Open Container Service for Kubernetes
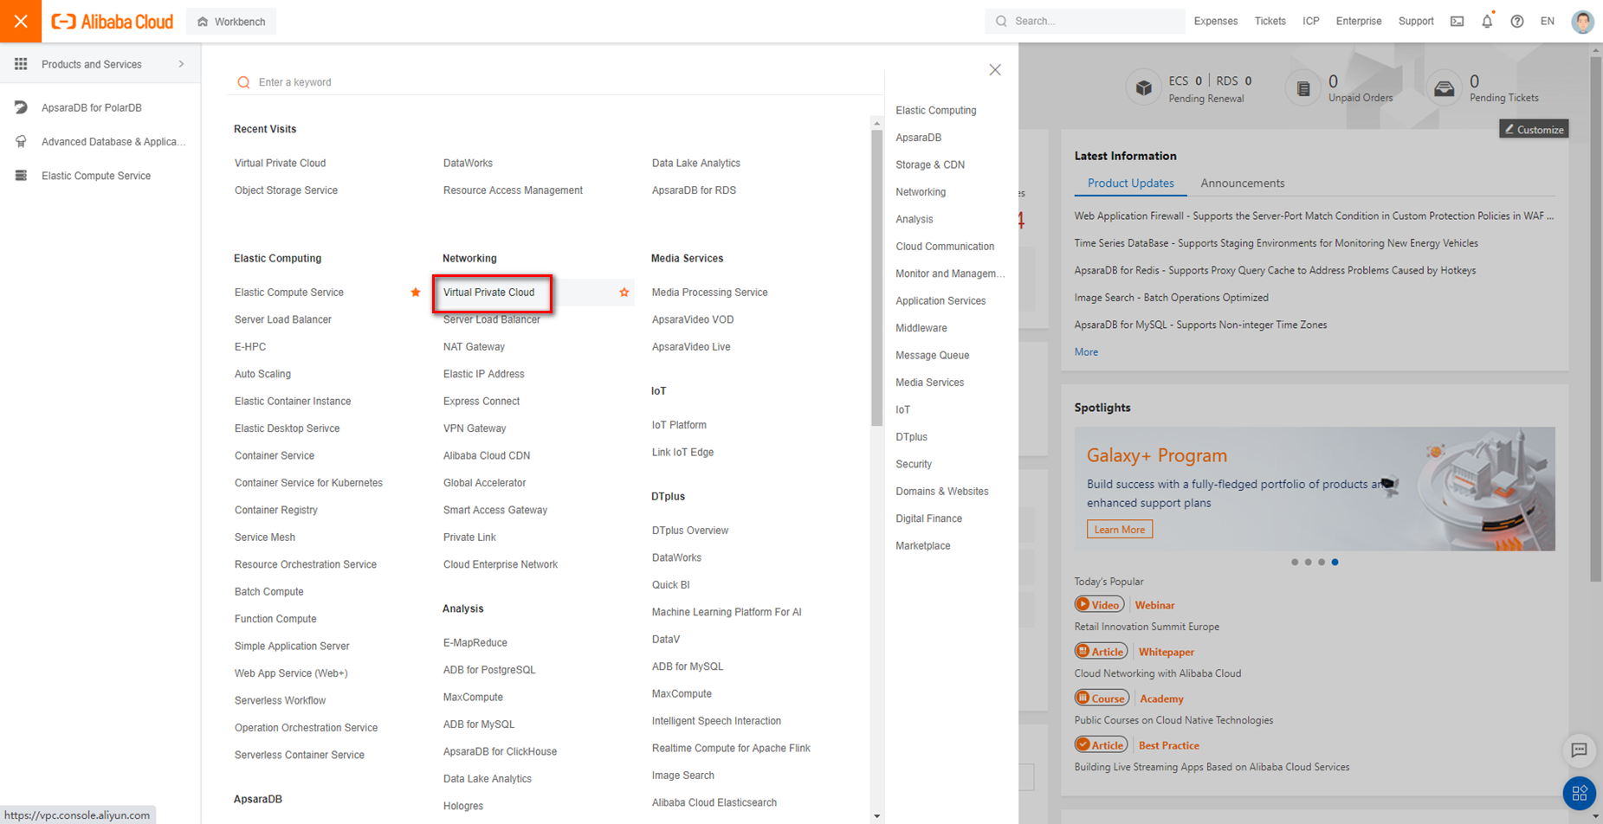Viewport: 1603px width, 824px height. pos(308,483)
